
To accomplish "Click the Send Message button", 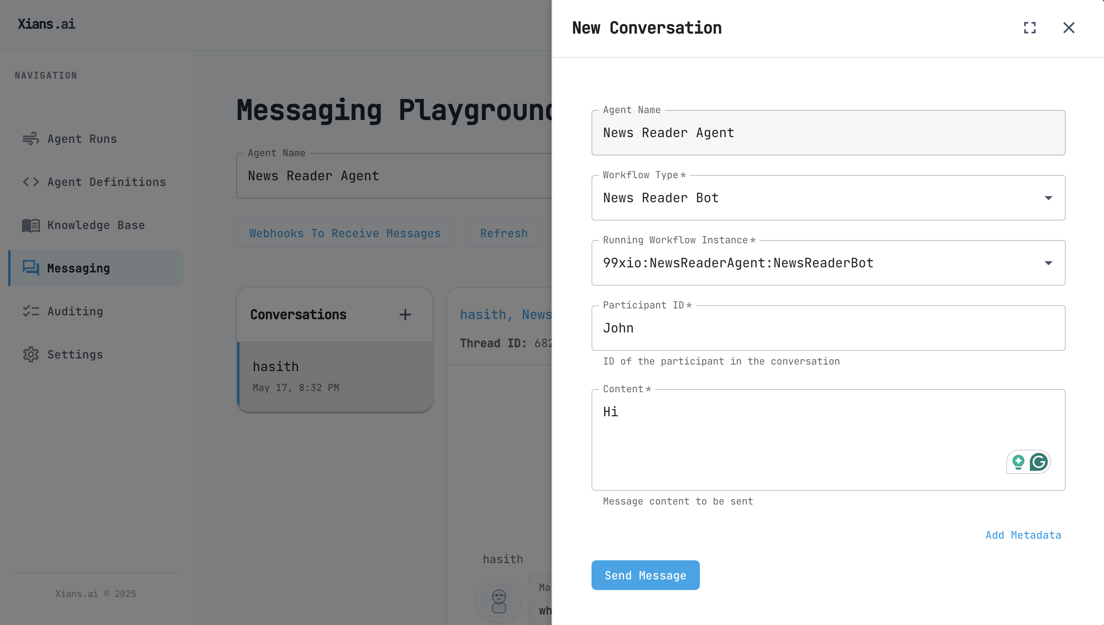I will (645, 575).
